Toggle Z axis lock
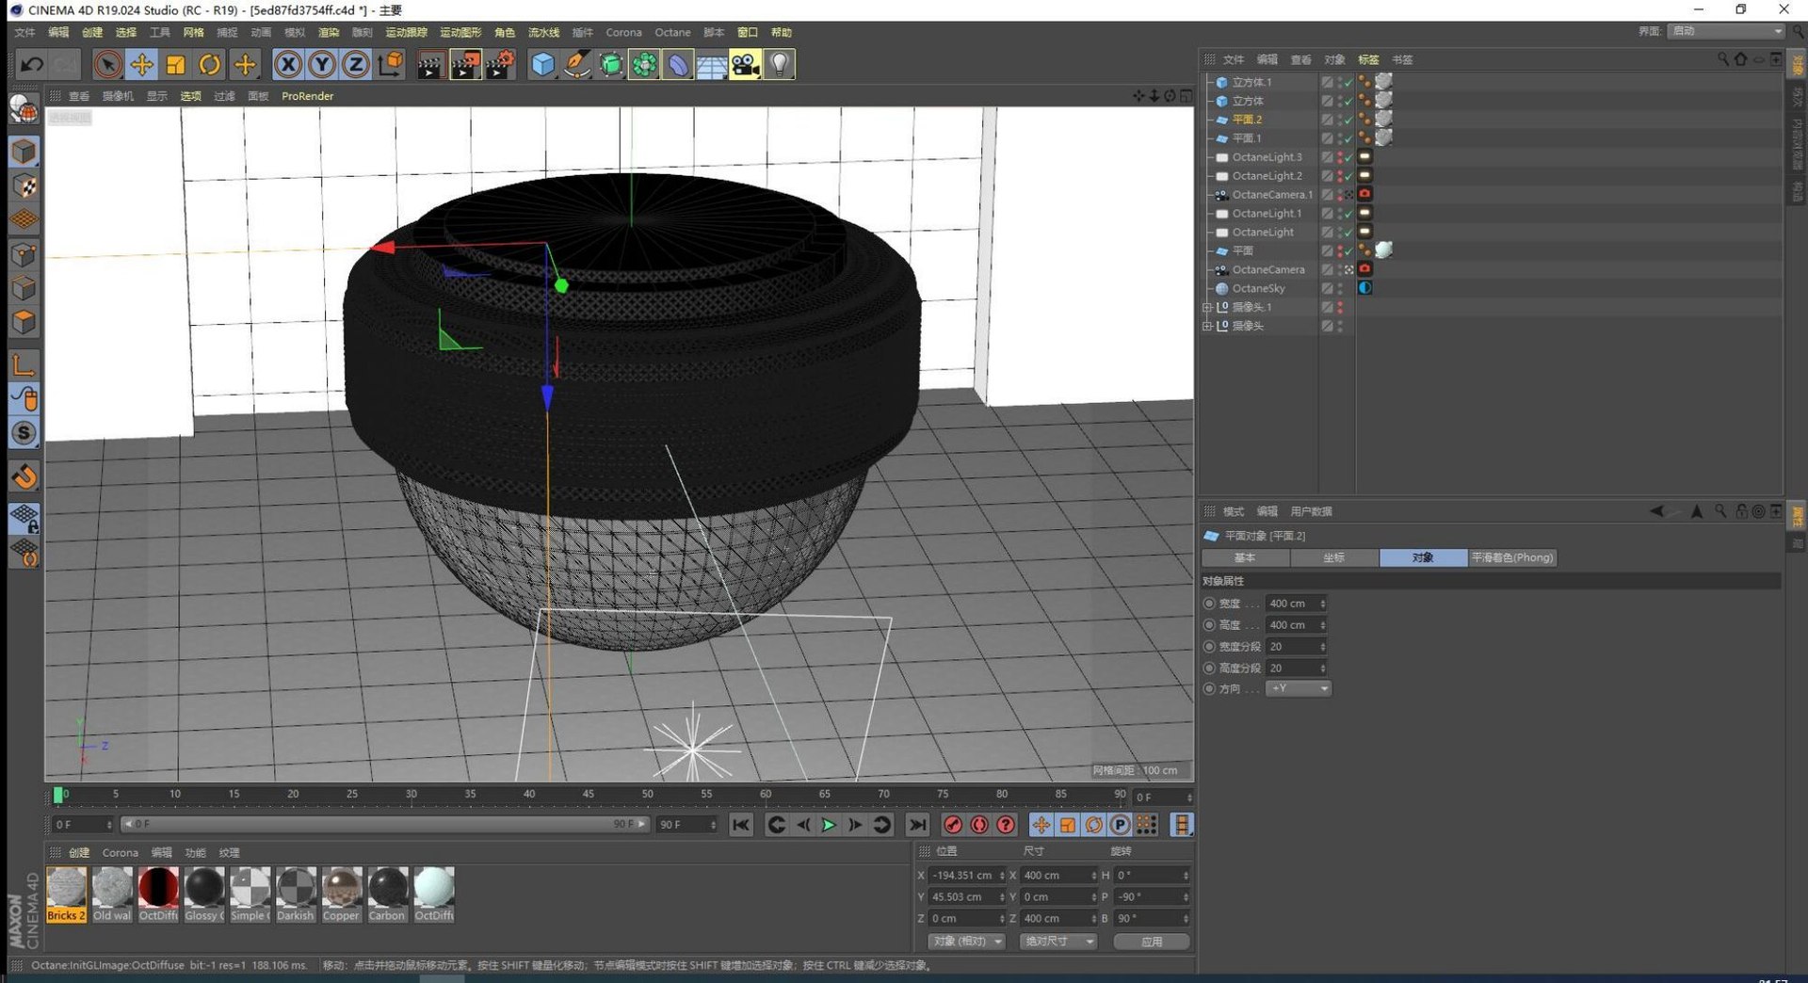The height and width of the screenshot is (983, 1808). click(x=356, y=64)
